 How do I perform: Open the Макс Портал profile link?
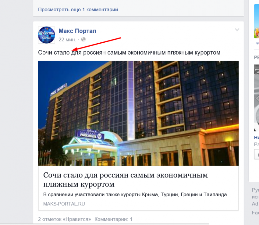(x=77, y=31)
